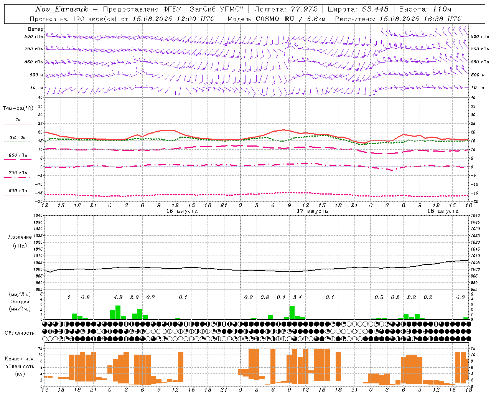Select 'Прогноз на 120 часа(ов)' forecast text
This screenshot has width=491, height=393.
pos(73,19)
